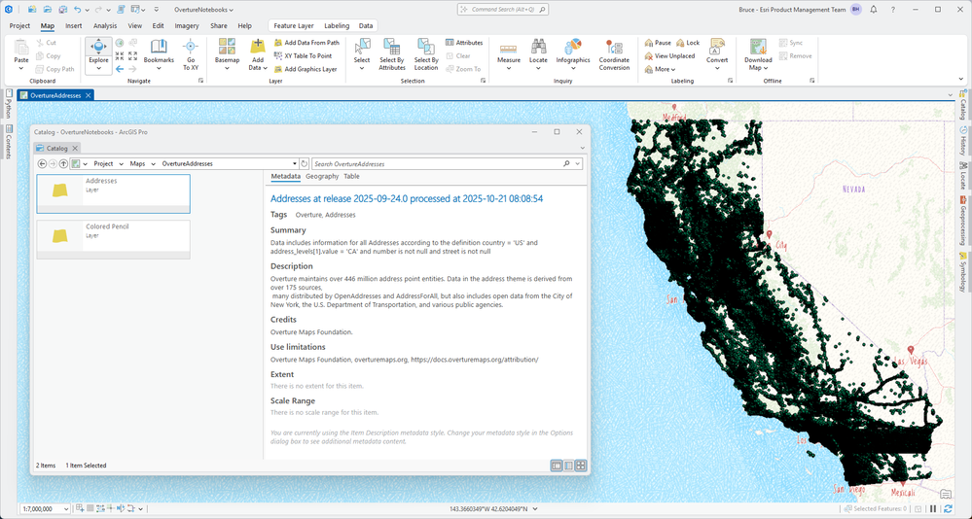Click the Catalog refresh button

304,164
